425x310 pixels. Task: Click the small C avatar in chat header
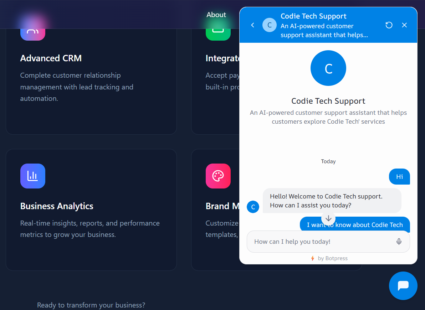tap(270, 25)
